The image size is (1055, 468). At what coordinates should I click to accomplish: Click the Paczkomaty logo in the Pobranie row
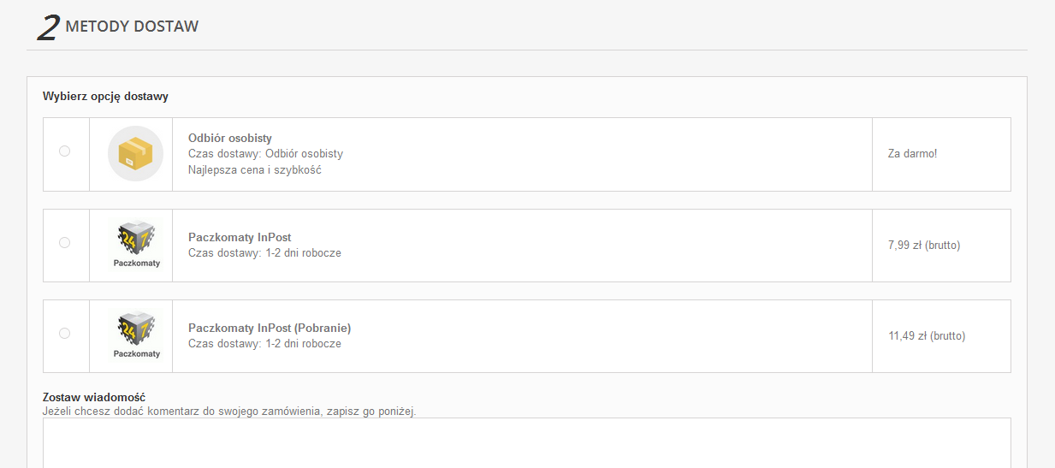136,335
